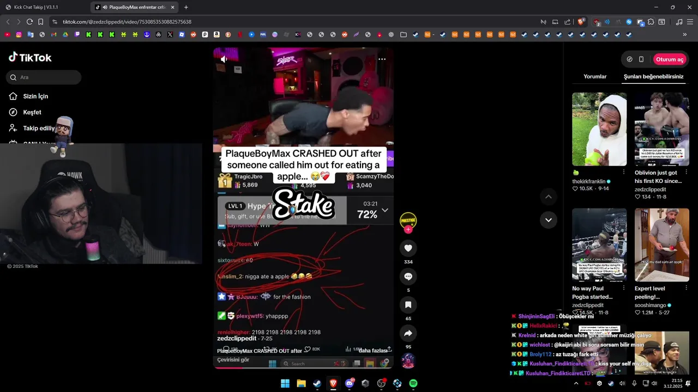Go to next video with down chevron
This screenshot has height=392, width=698.
tap(549, 220)
